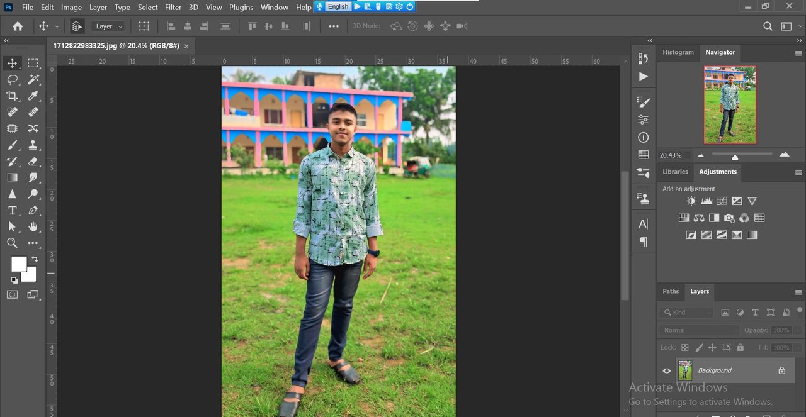Add a Brightness/Contrast adjustment
Viewport: 806px width, 417px height.
coord(691,201)
